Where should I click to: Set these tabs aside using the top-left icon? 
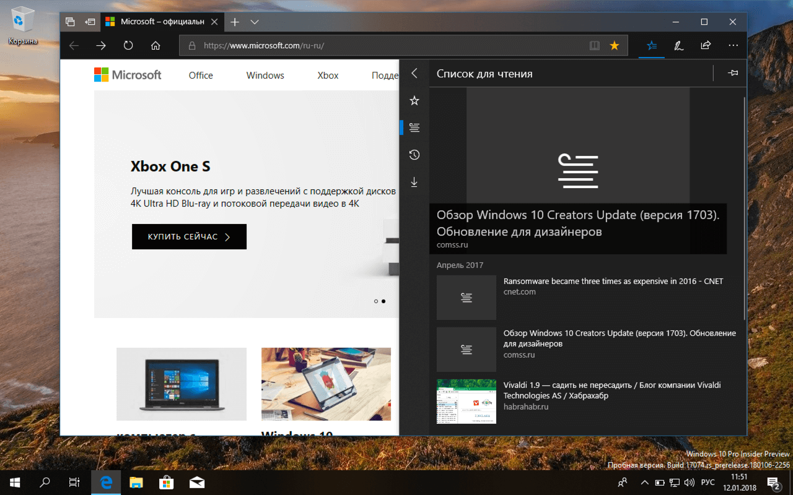click(70, 21)
